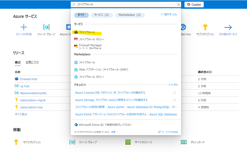Open ファイアウォール service in search results
The width and height of the screenshot is (247, 154).
click(87, 32)
